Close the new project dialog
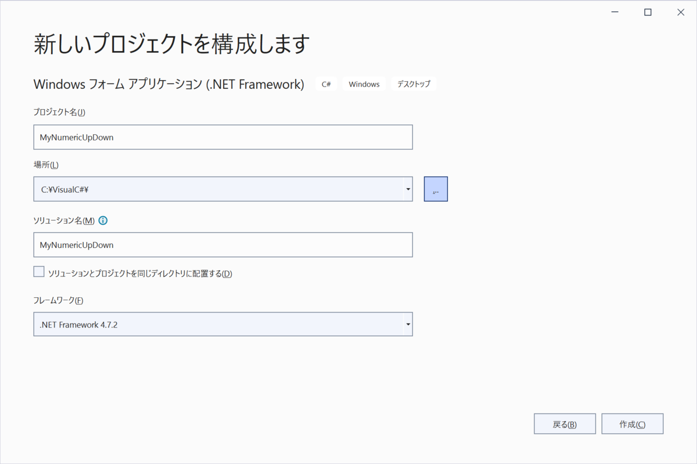 [680, 12]
